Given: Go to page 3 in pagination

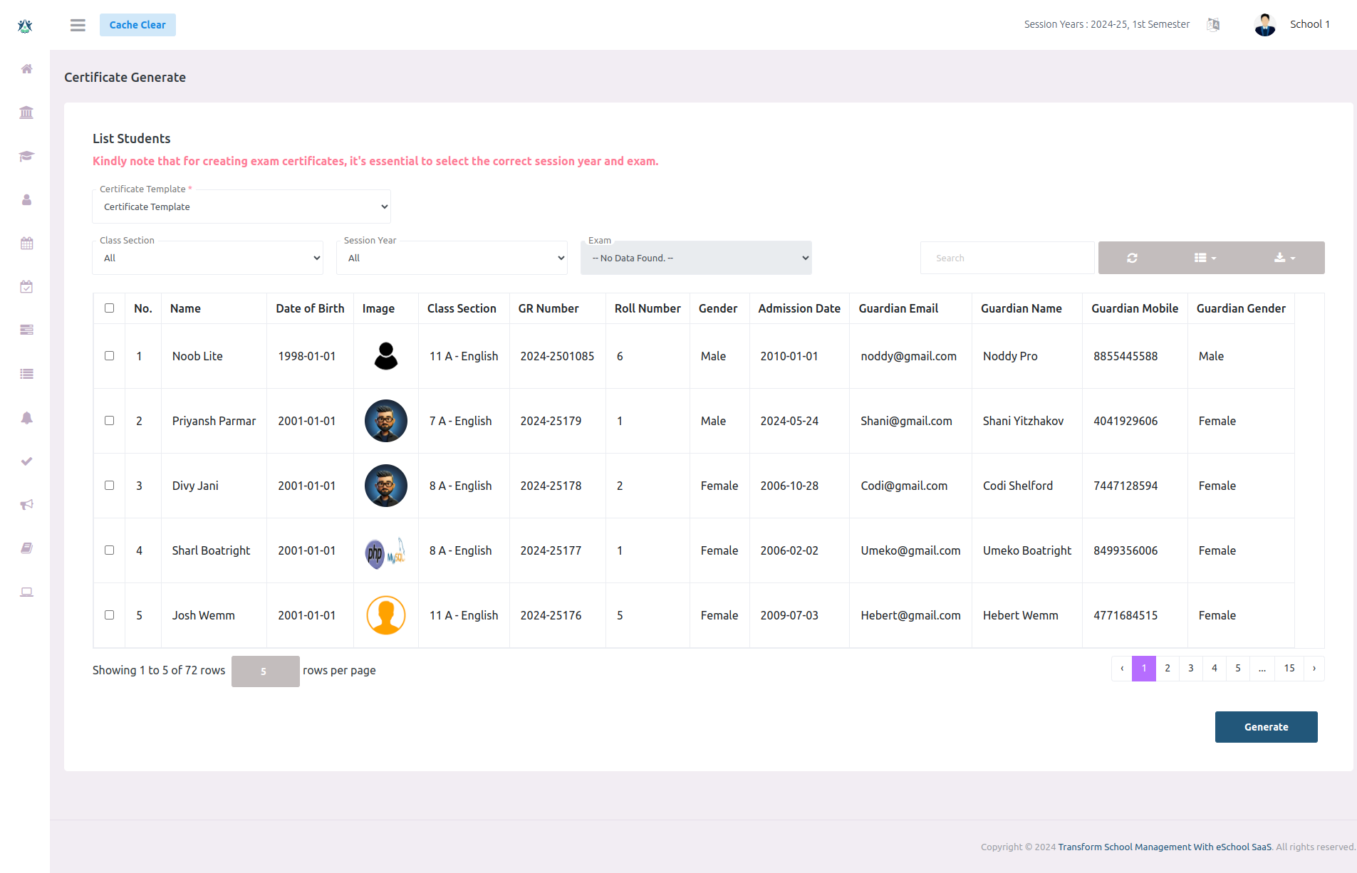Looking at the screenshot, I should (1190, 669).
